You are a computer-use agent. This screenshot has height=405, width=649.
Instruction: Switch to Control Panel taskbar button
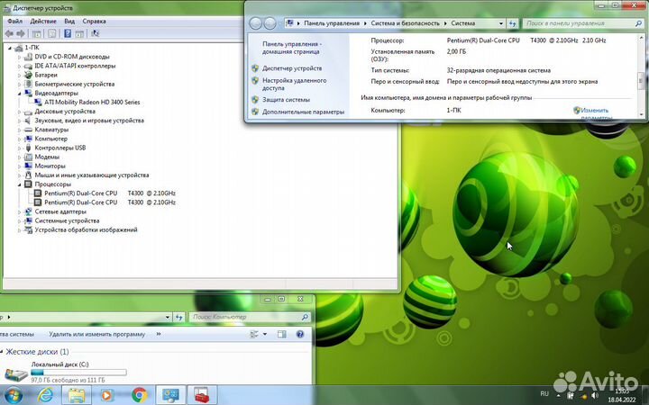click(x=170, y=395)
